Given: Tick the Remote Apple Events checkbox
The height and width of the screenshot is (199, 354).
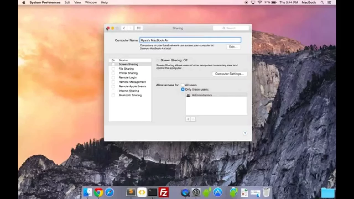Looking at the screenshot, I should pos(113,87).
